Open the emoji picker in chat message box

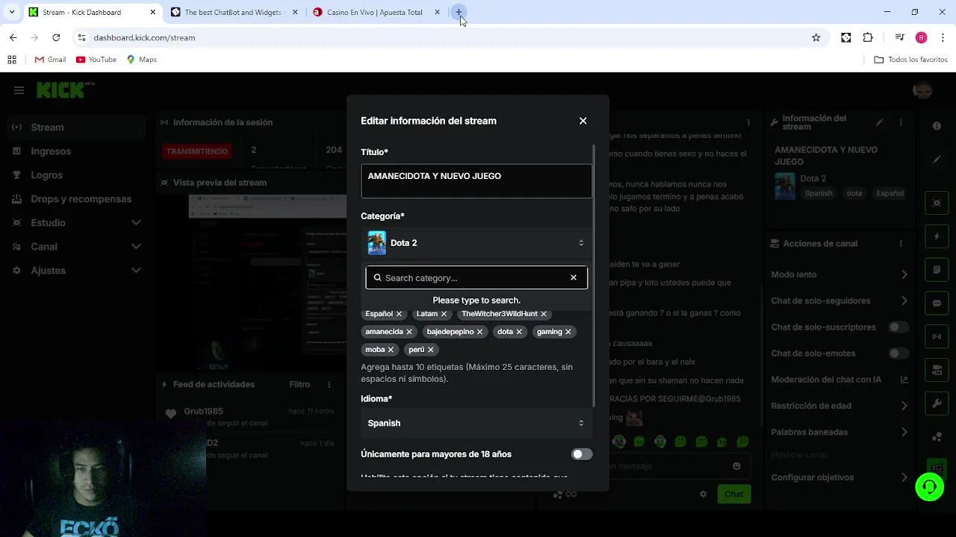(x=736, y=466)
